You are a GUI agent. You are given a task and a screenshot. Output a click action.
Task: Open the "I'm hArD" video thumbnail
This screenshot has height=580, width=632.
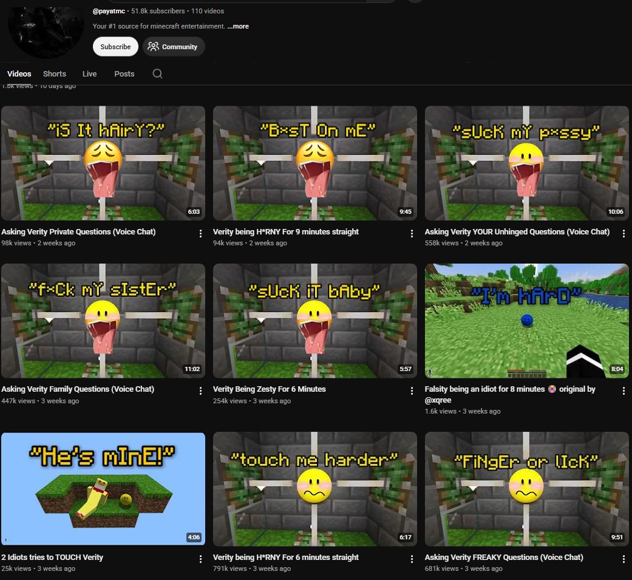[x=526, y=321]
